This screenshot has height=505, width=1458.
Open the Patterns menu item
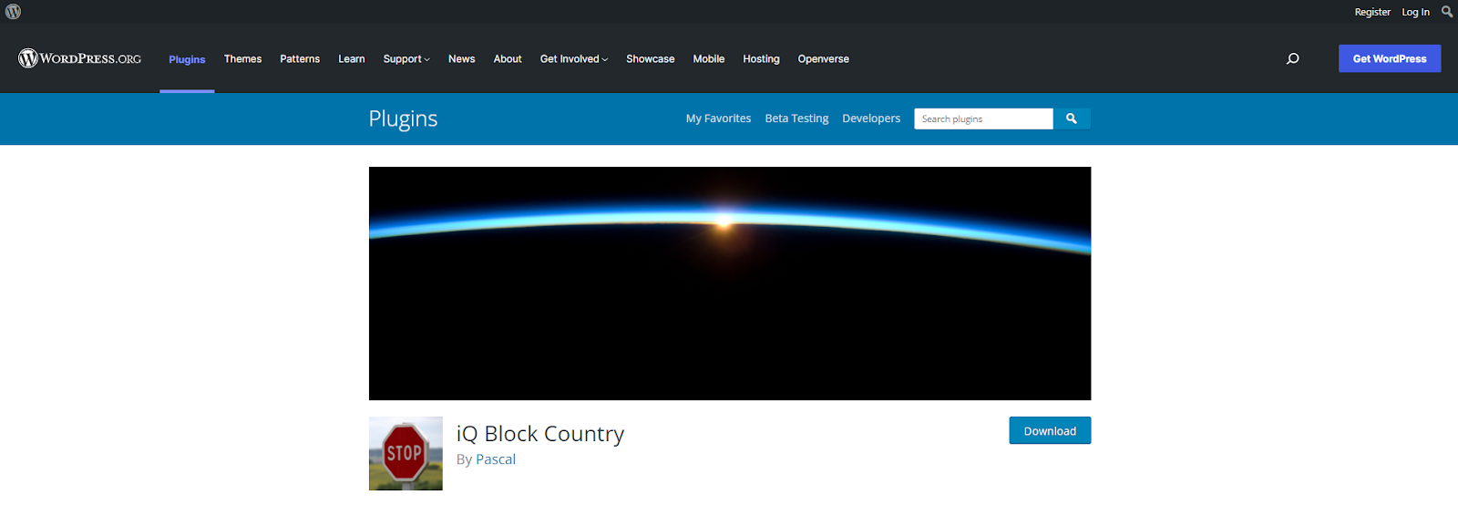[x=300, y=59]
